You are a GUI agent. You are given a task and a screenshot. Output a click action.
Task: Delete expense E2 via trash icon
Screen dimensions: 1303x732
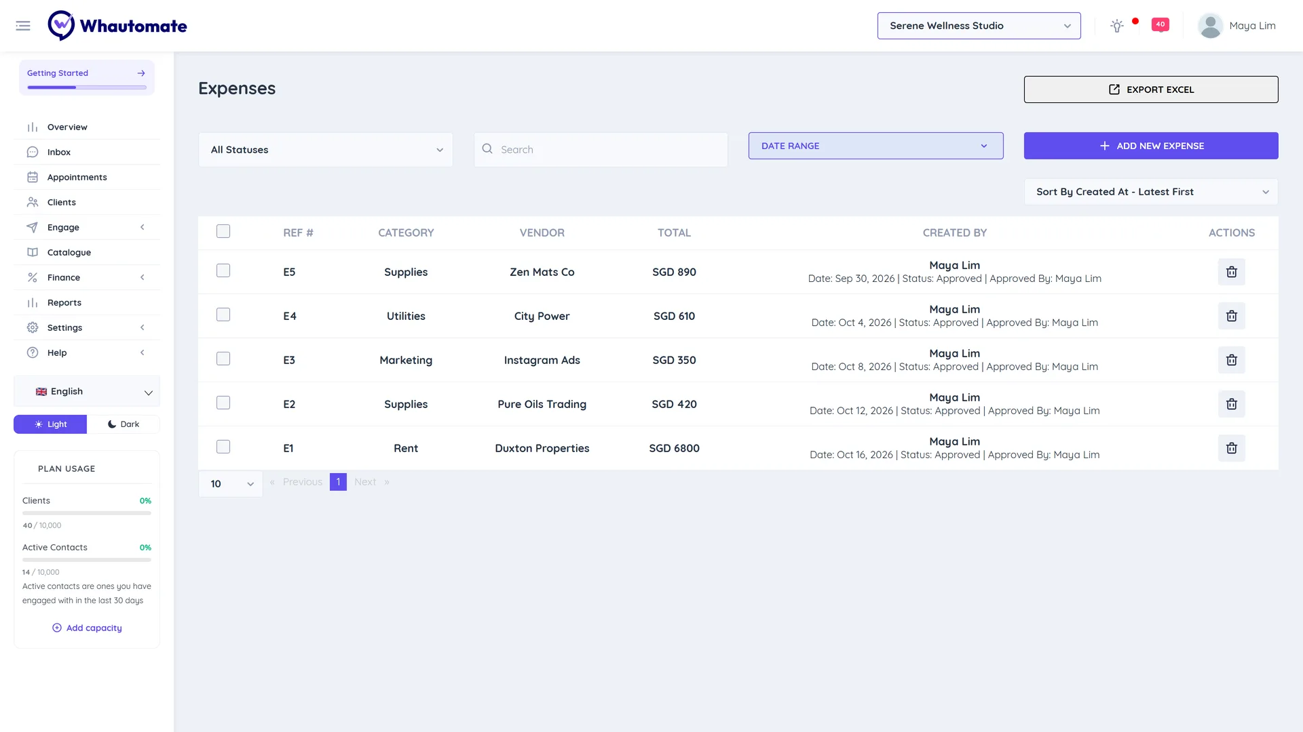[1231, 404]
